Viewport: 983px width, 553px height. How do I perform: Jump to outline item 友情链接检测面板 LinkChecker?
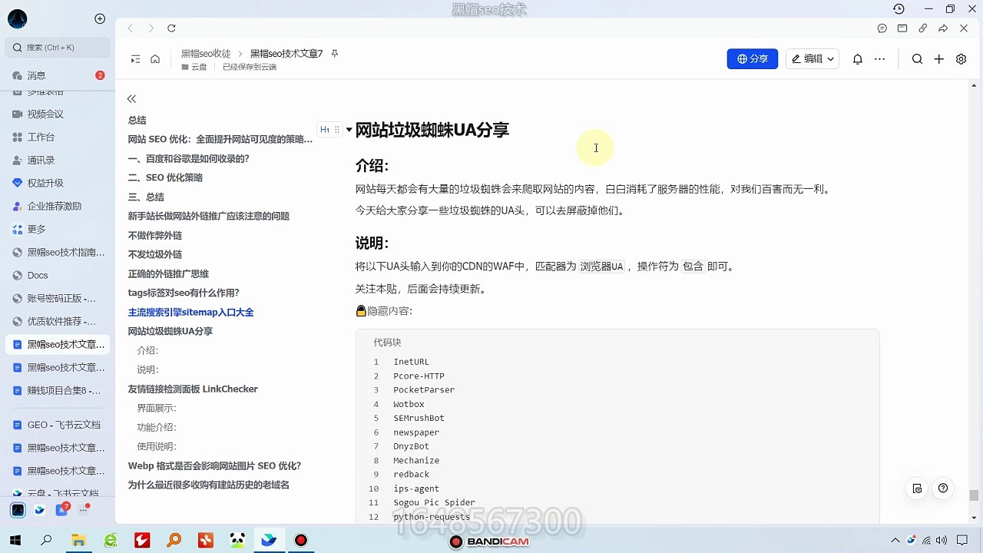click(x=193, y=389)
